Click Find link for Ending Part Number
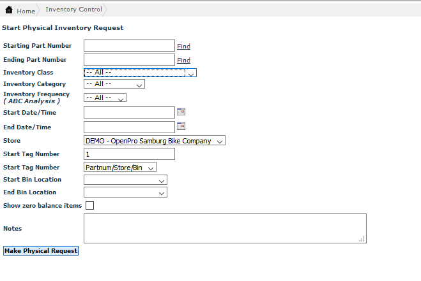Viewport: 421px width, 281px height. click(x=183, y=61)
